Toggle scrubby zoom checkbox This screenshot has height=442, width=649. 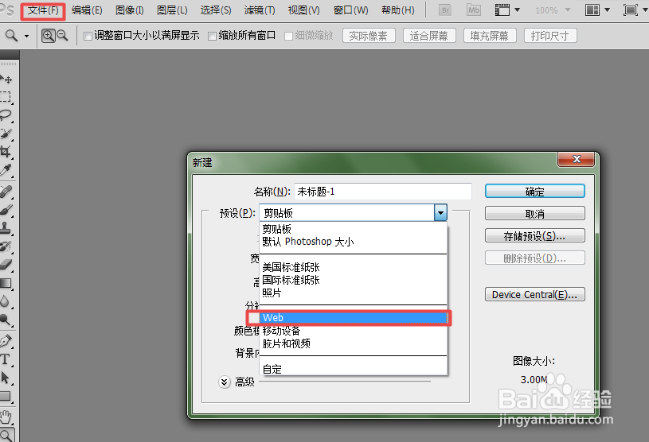tap(288, 37)
